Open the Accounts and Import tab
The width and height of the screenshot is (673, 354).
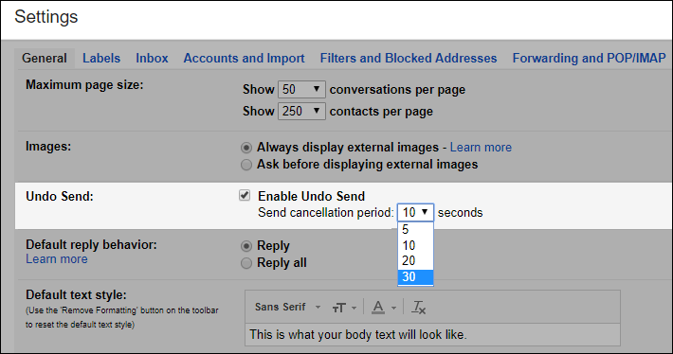pyautogui.click(x=245, y=59)
